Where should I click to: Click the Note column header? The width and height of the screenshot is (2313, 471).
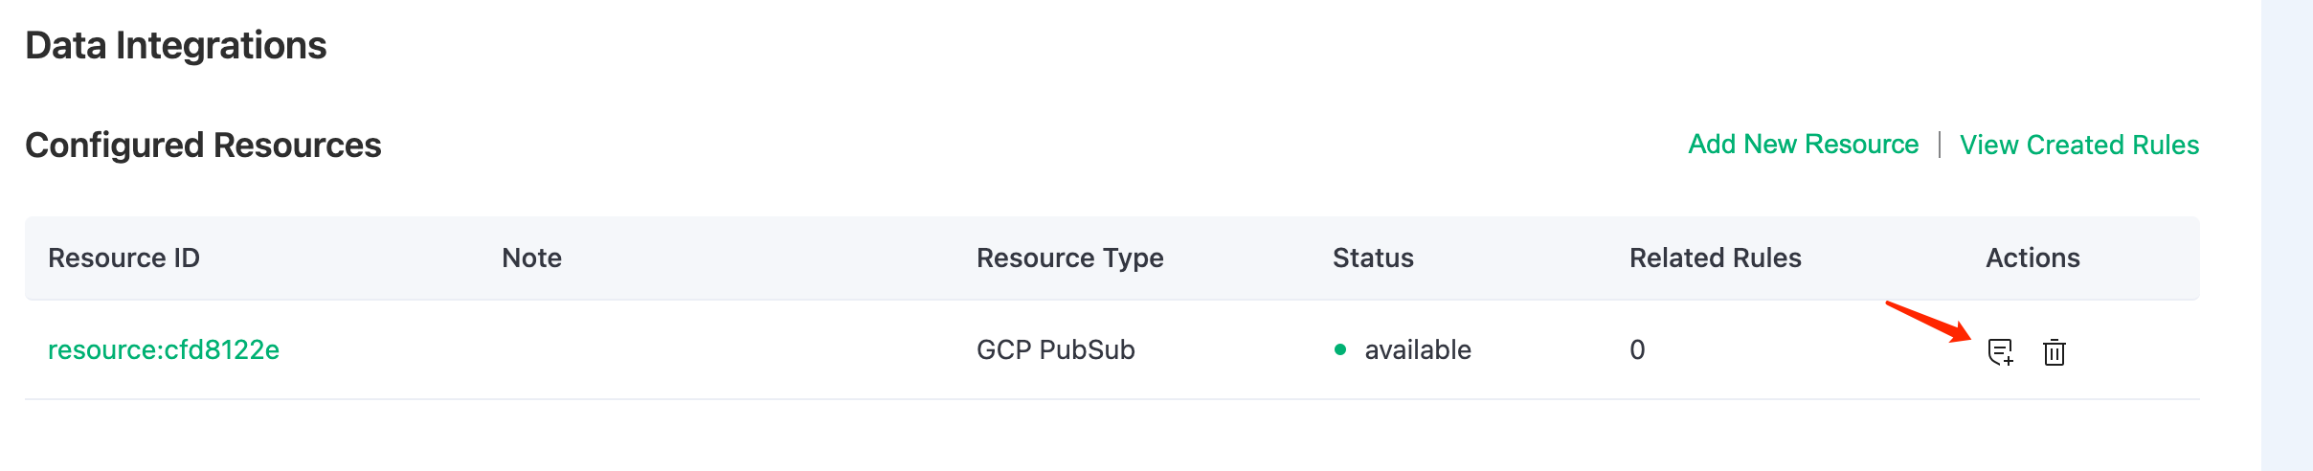(x=531, y=258)
